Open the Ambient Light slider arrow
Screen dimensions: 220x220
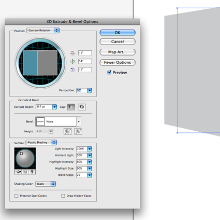[90, 155]
